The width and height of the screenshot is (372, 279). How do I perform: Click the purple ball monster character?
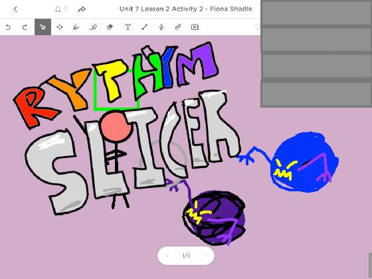tap(214, 218)
